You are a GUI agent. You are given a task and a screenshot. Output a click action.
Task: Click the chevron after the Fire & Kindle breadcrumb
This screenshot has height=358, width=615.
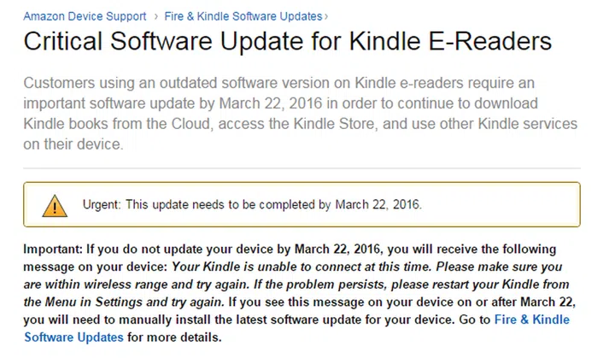pyautogui.click(x=327, y=15)
